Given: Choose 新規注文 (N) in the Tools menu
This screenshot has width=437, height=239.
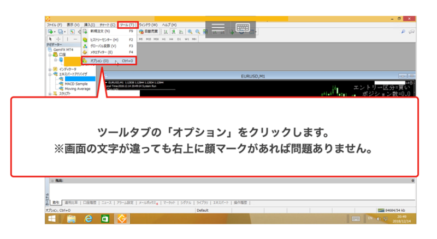Looking at the screenshot, I should [x=109, y=32].
